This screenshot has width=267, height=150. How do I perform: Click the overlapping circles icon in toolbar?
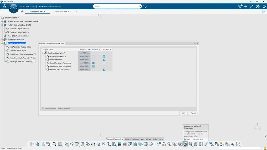88,144
